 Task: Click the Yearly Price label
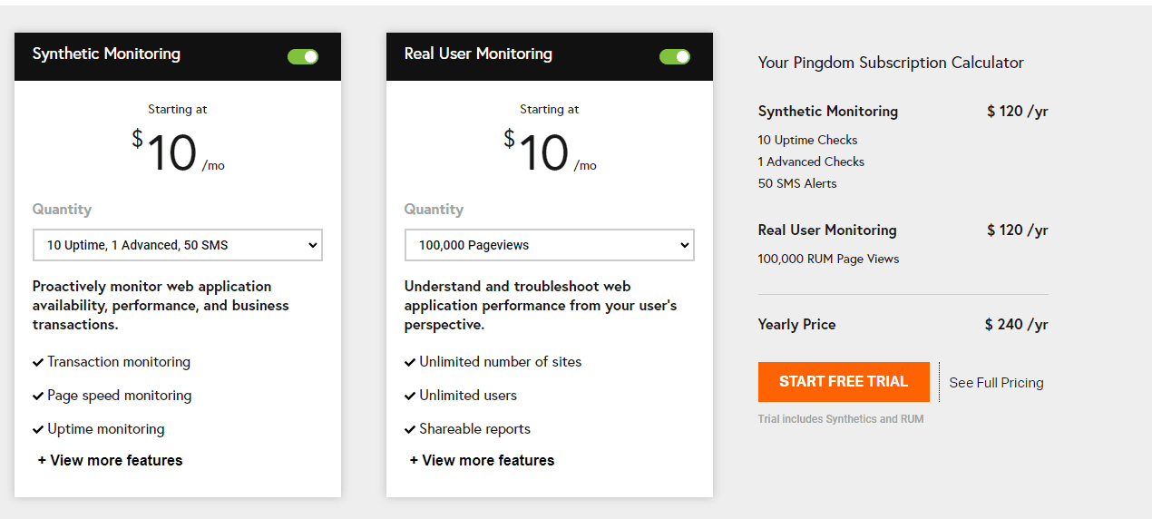point(797,325)
